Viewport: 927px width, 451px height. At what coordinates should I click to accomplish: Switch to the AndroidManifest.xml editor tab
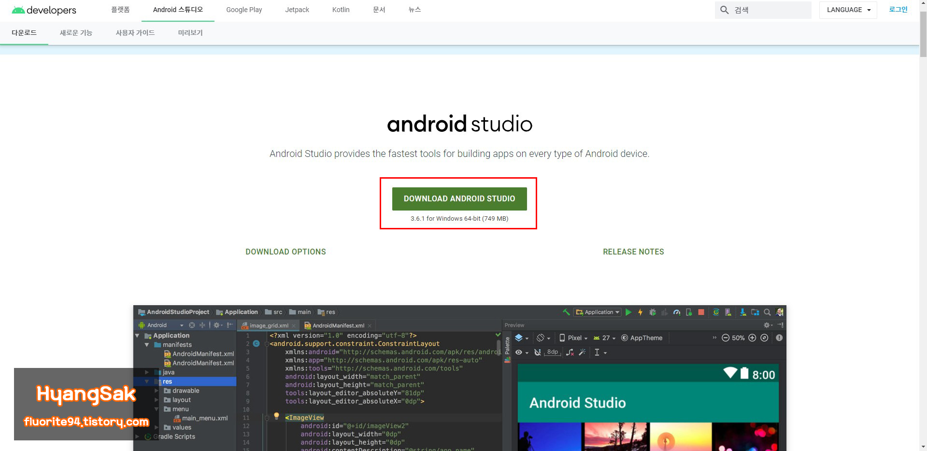(x=338, y=325)
